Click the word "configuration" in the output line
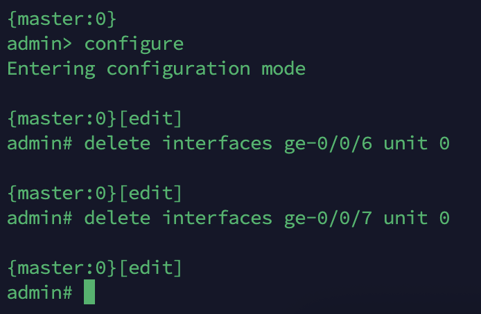The width and height of the screenshot is (481, 314). point(178,69)
